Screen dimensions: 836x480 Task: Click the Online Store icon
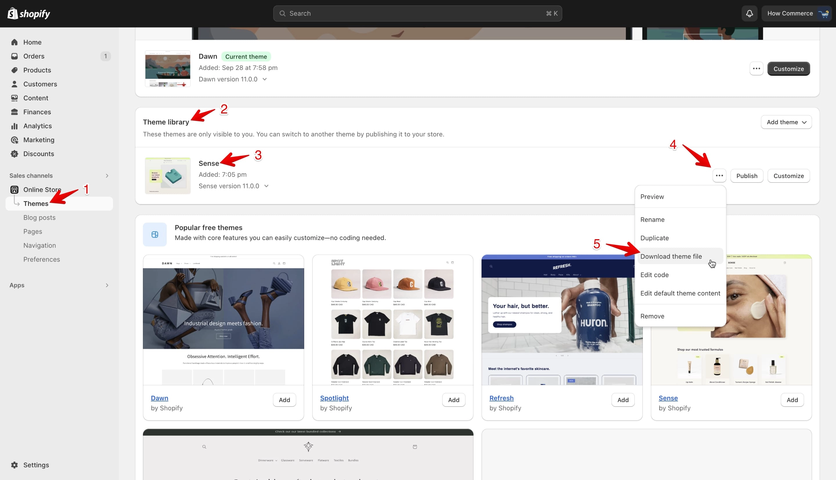14,190
